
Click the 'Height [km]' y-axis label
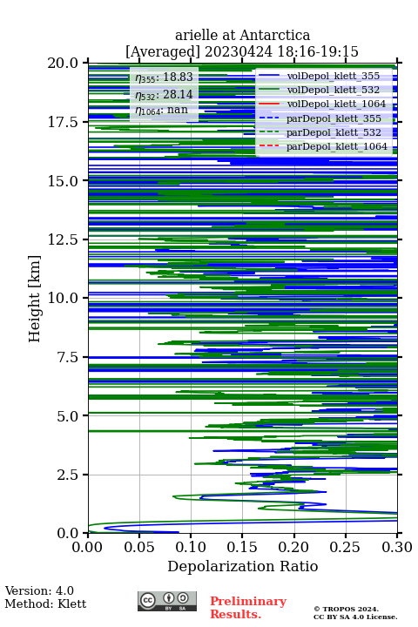[x=35, y=299]
